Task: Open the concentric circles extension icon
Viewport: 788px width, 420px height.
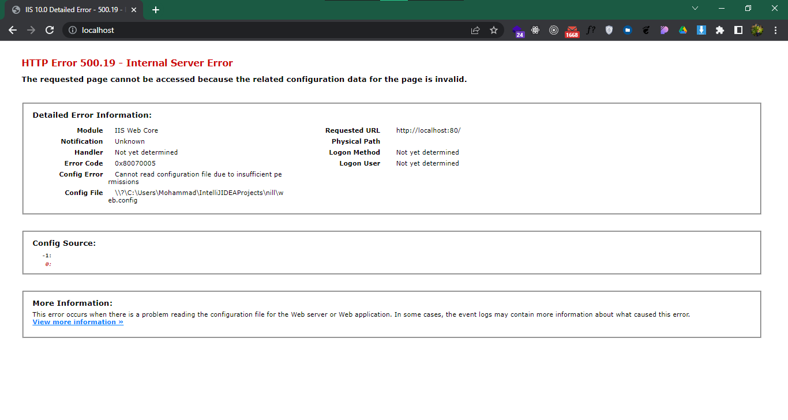Action: (x=554, y=30)
